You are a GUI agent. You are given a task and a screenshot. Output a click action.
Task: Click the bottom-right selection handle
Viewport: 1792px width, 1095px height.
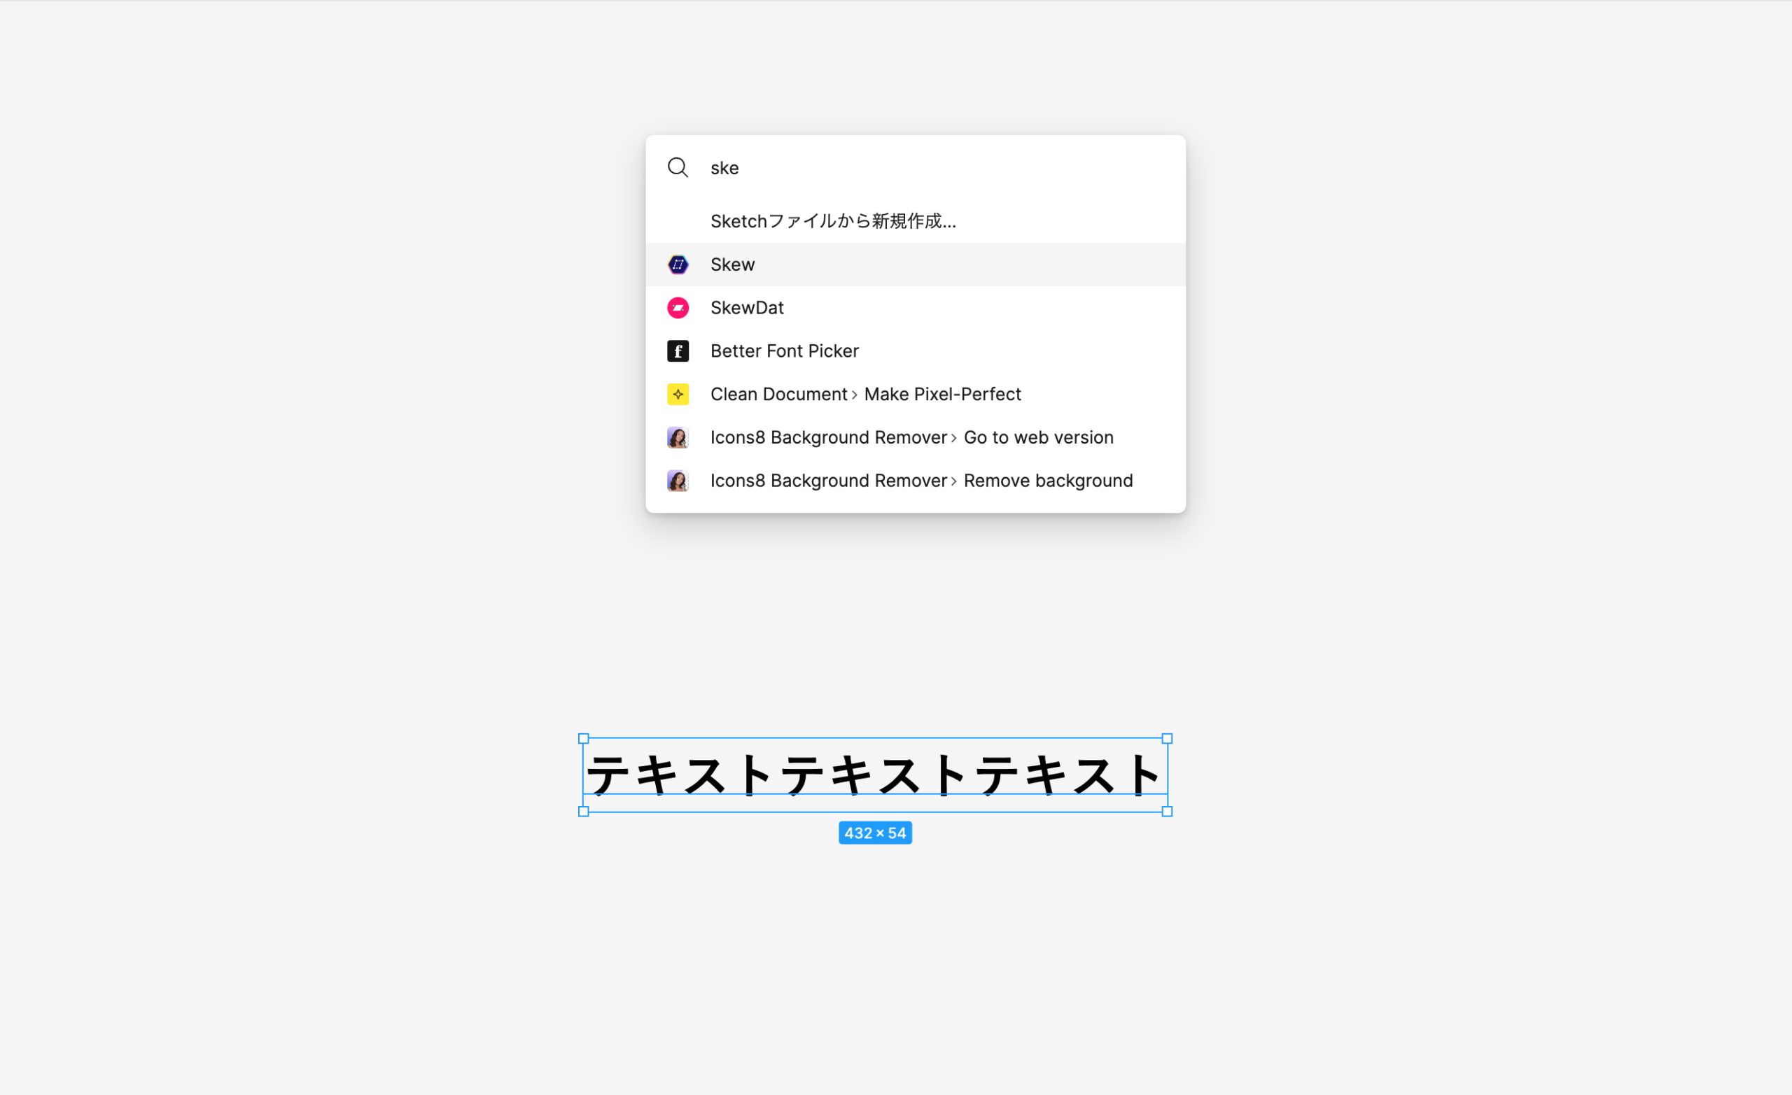[x=1168, y=812]
